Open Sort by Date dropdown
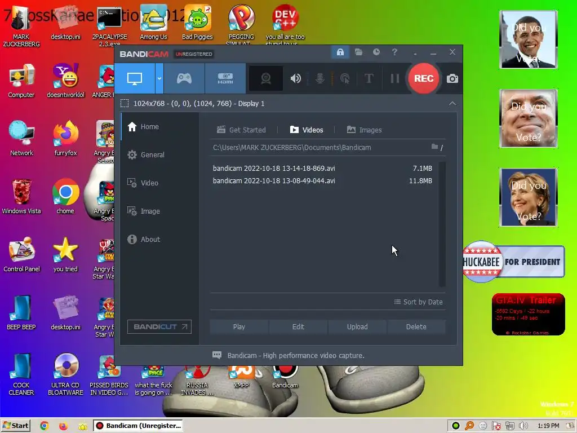The width and height of the screenshot is (577, 433). tap(419, 302)
